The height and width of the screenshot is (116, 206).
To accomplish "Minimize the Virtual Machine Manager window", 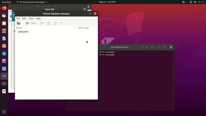I will [85, 14].
